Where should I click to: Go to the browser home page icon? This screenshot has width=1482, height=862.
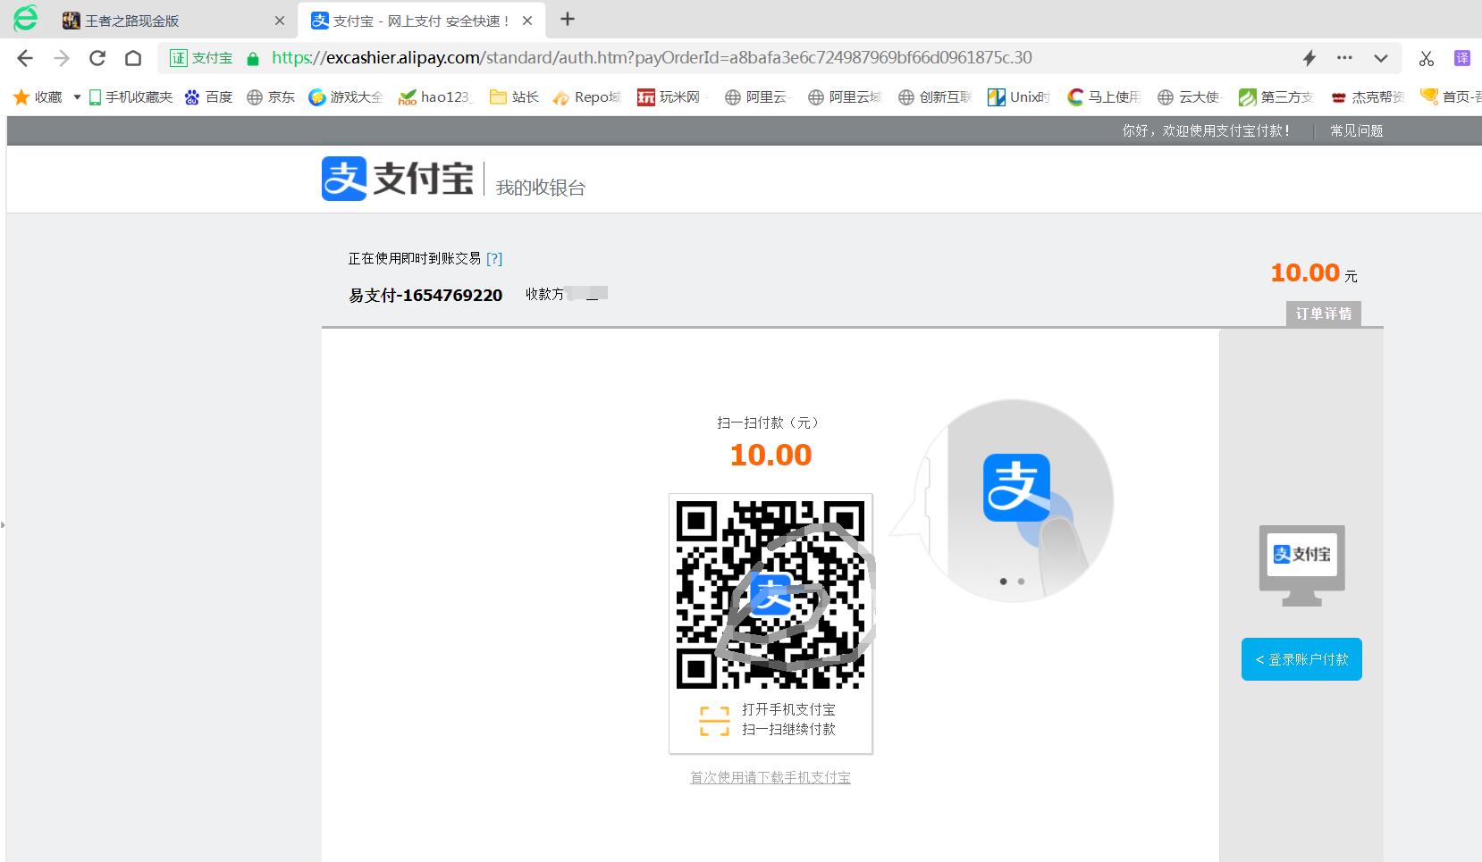[x=133, y=58]
